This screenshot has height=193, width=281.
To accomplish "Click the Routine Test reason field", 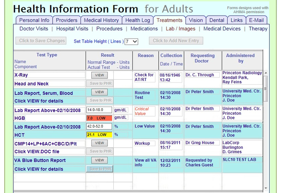I will click(x=145, y=95).
